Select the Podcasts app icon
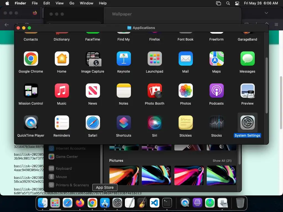 pos(216,91)
